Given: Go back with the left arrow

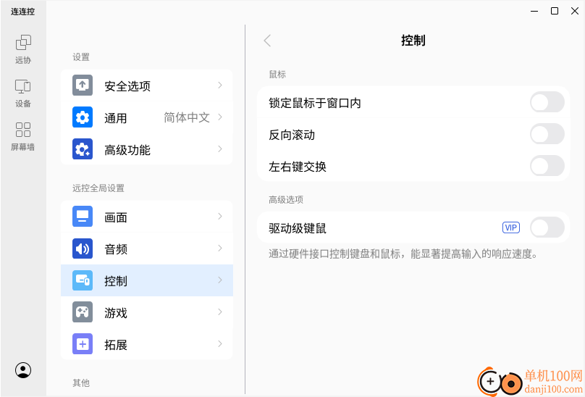Looking at the screenshot, I should [x=267, y=41].
